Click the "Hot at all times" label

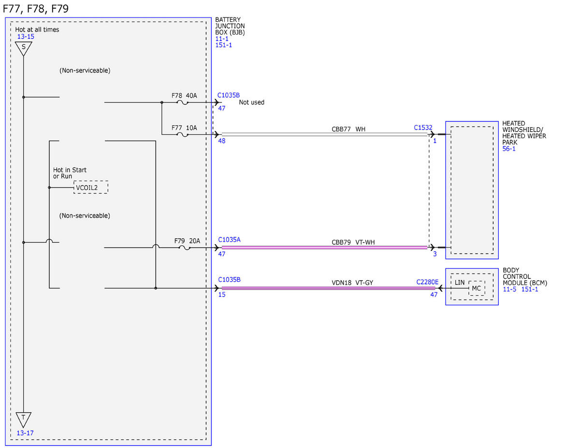37,29
